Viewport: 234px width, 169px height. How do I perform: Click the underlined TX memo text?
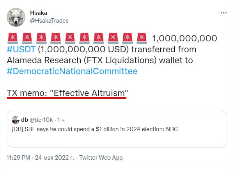[67, 93]
